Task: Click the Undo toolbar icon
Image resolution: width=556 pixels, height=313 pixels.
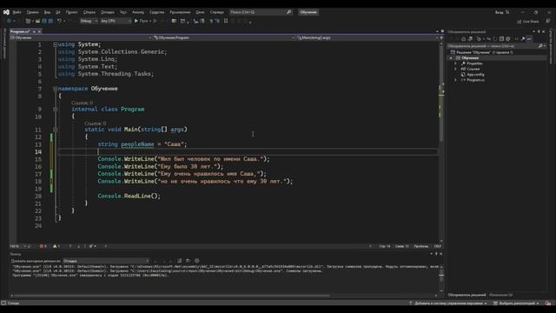Action: 60,21
